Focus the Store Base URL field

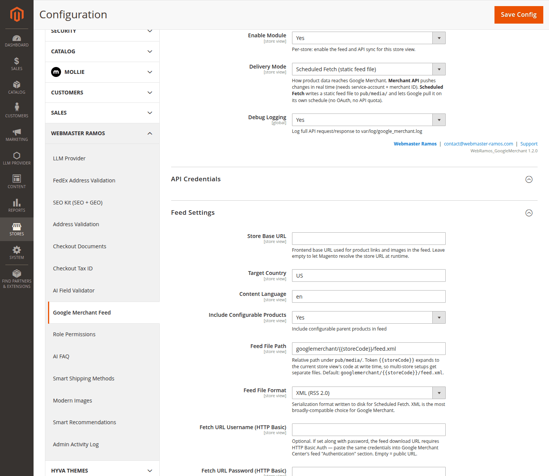(x=369, y=239)
